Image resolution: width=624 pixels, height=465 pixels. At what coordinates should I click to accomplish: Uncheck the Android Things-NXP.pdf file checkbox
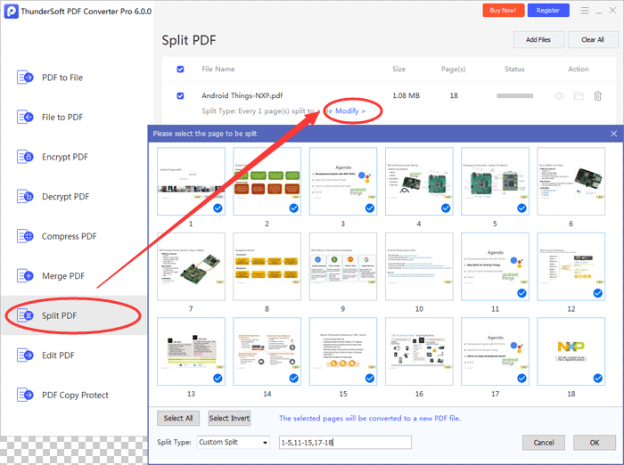pos(181,95)
